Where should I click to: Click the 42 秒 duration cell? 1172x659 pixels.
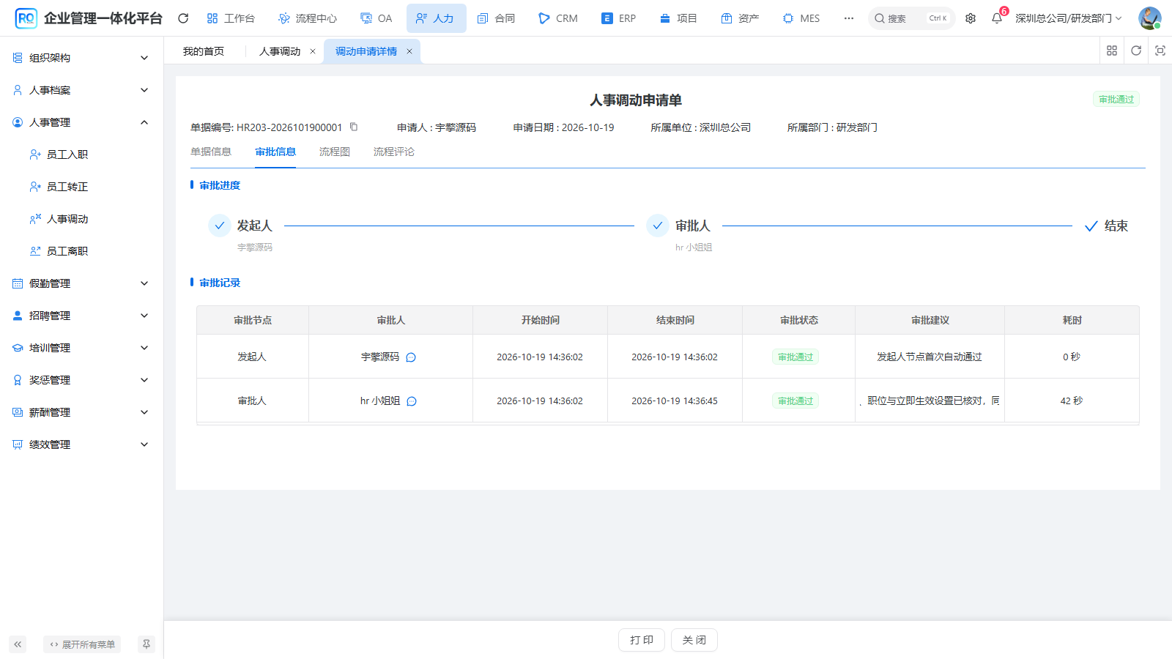pyautogui.click(x=1072, y=401)
